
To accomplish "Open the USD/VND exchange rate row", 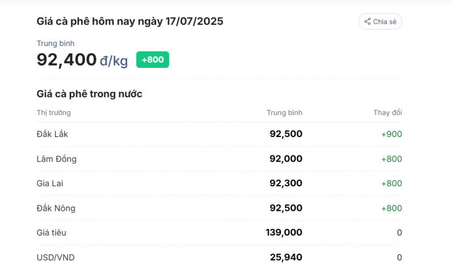I will click(219, 257).
